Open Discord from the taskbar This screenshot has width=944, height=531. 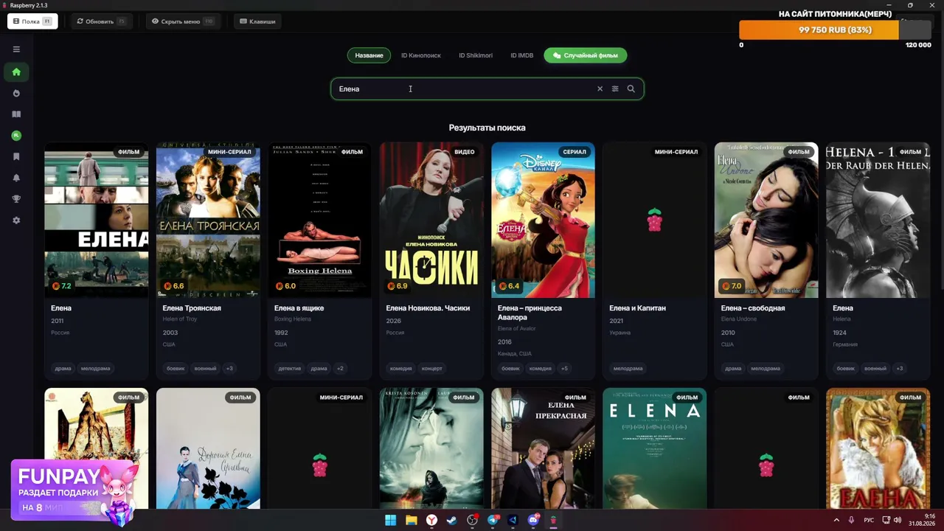(x=533, y=520)
